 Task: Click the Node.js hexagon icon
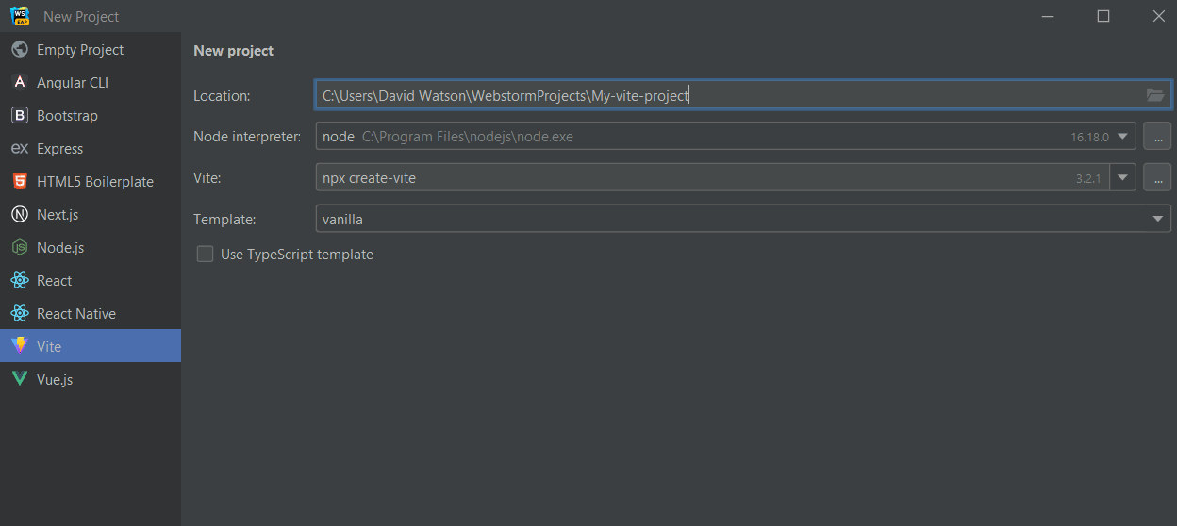point(19,248)
